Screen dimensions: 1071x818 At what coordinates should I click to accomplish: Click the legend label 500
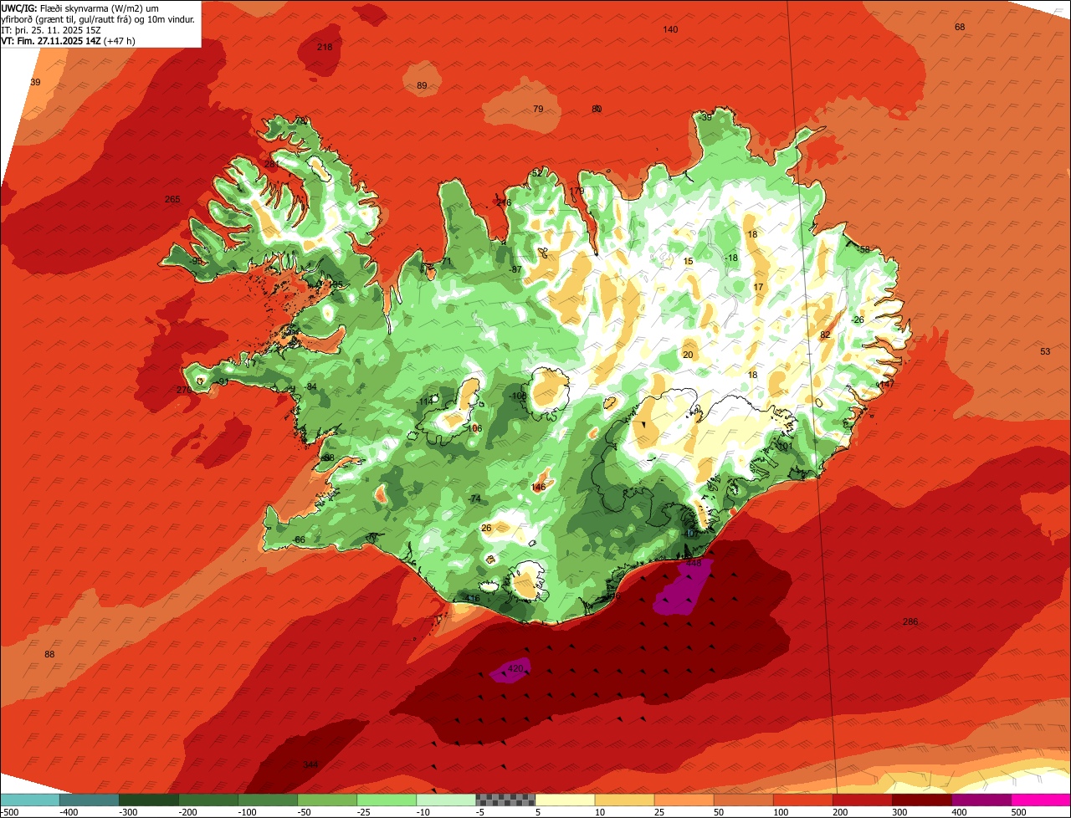[x=1018, y=812]
